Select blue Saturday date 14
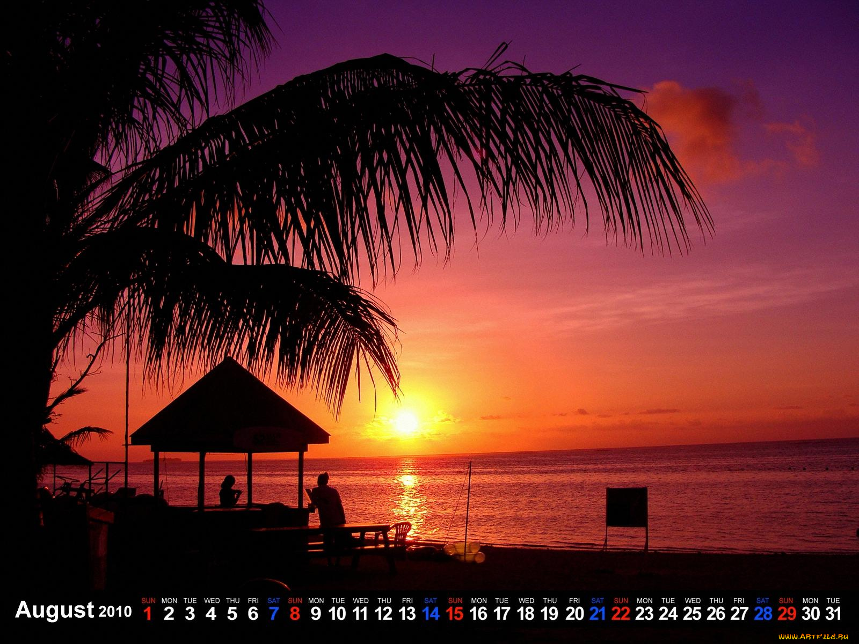This screenshot has width=859, height=644. pyautogui.click(x=431, y=613)
